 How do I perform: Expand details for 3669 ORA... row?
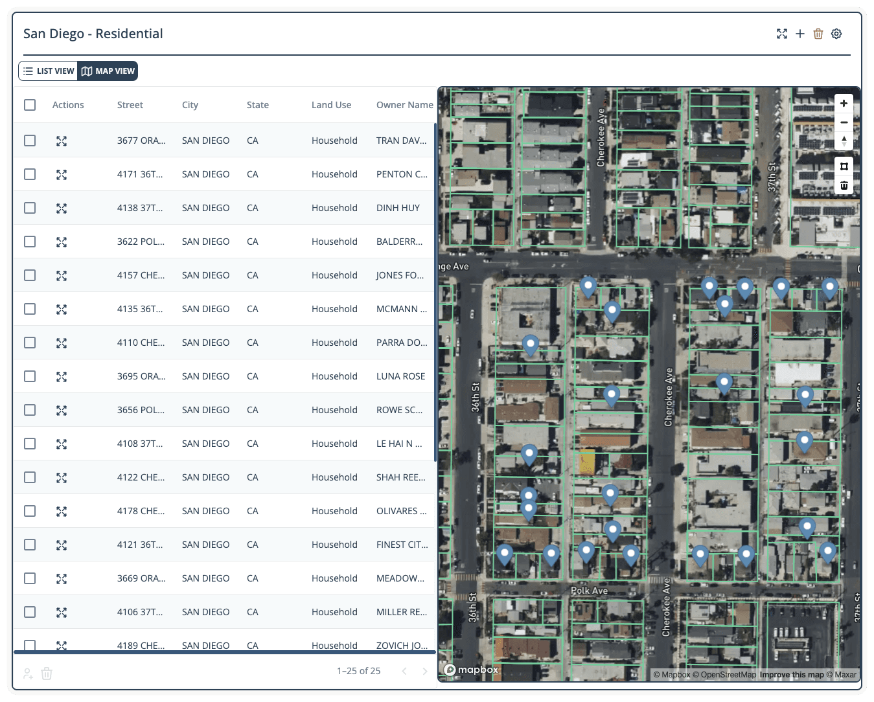coord(62,579)
